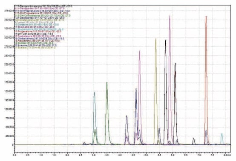Select the Cortisol legend entry

(x=35, y=23)
